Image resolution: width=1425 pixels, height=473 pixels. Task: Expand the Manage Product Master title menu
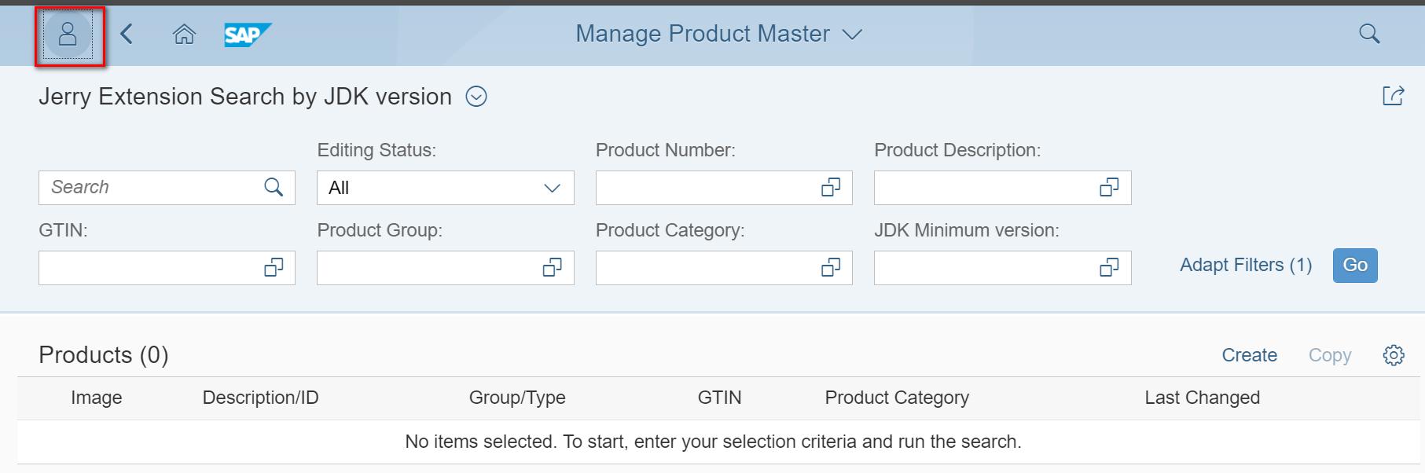tap(852, 35)
